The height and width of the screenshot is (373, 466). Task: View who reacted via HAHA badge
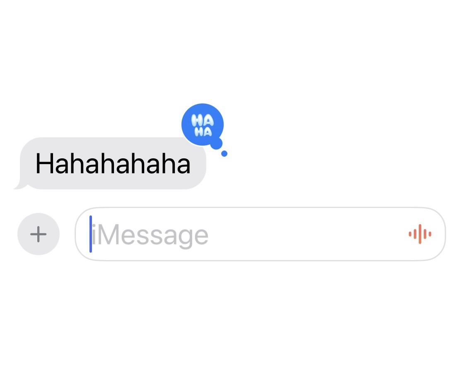203,124
